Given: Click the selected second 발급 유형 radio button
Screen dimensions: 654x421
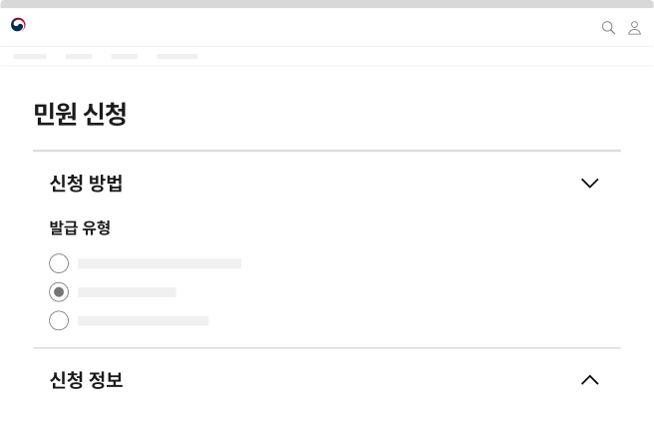Looking at the screenshot, I should tap(59, 292).
